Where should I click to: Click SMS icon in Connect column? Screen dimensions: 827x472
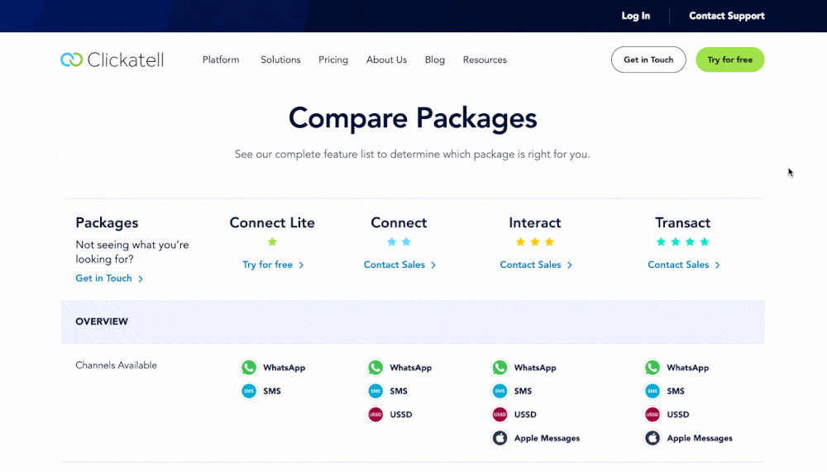click(x=375, y=391)
